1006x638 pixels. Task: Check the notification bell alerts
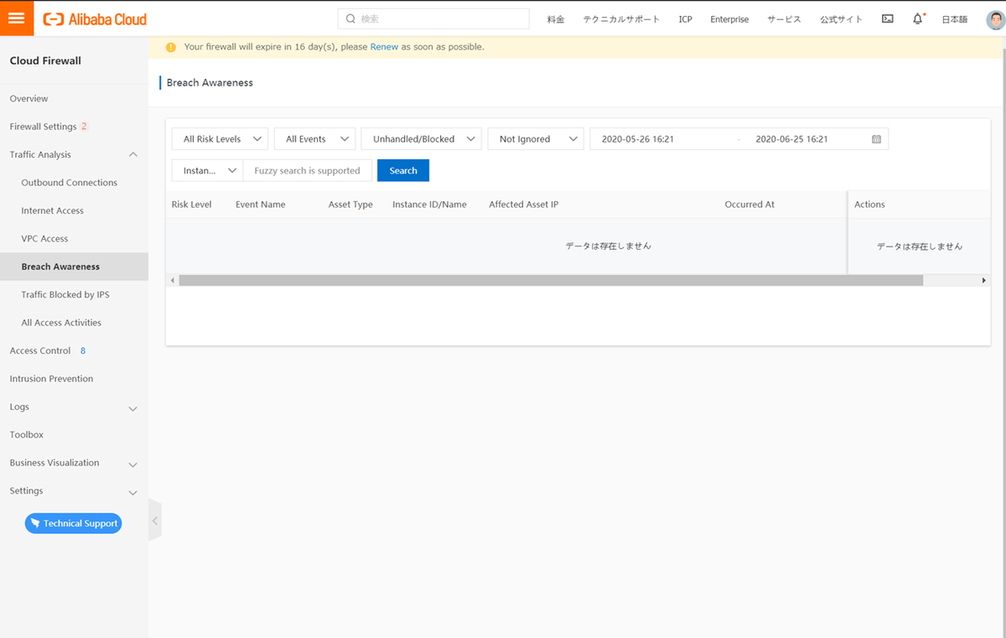(916, 18)
